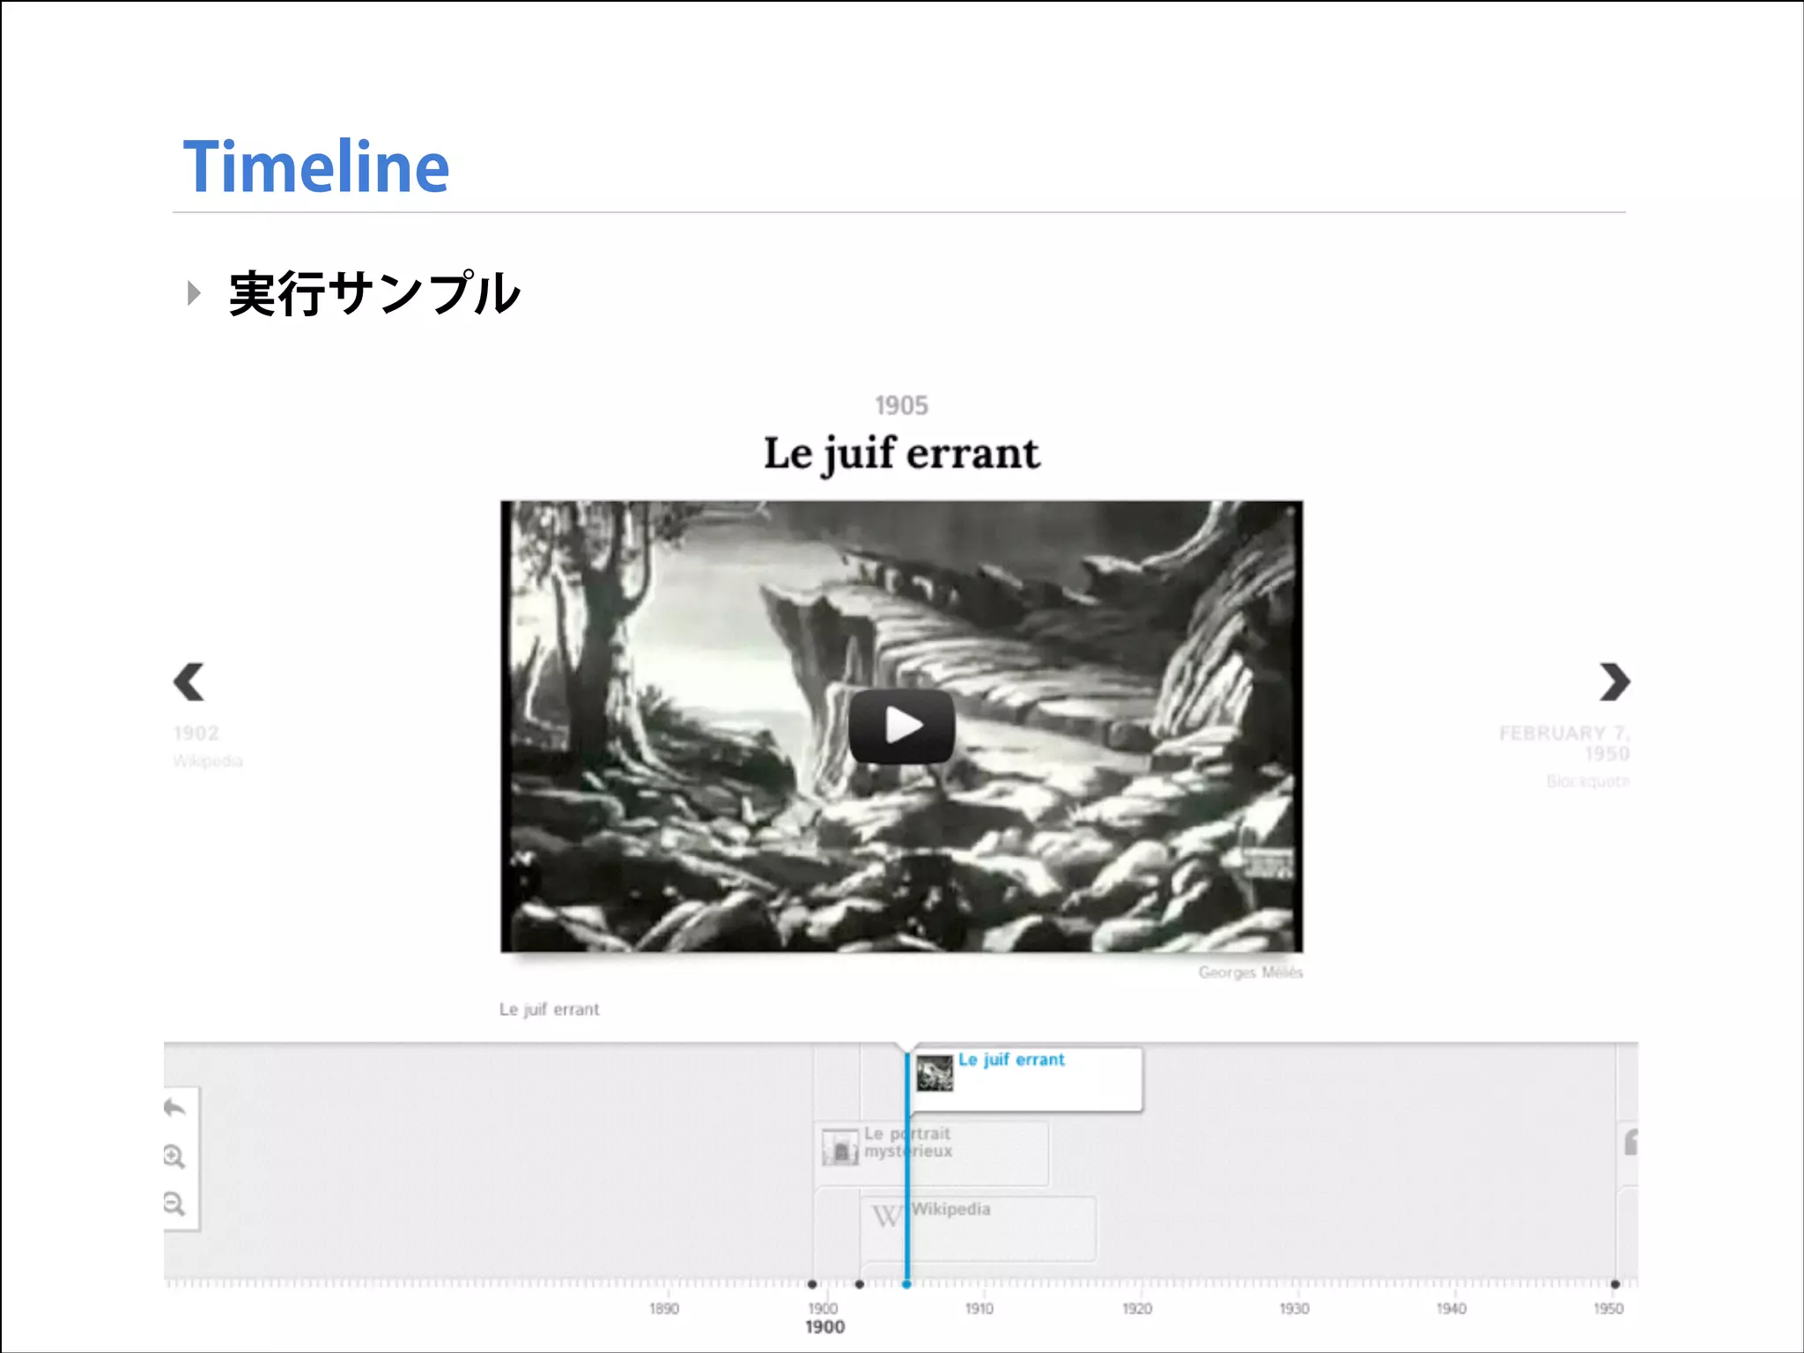Click the Georges Méliès credit text

[x=1250, y=972]
